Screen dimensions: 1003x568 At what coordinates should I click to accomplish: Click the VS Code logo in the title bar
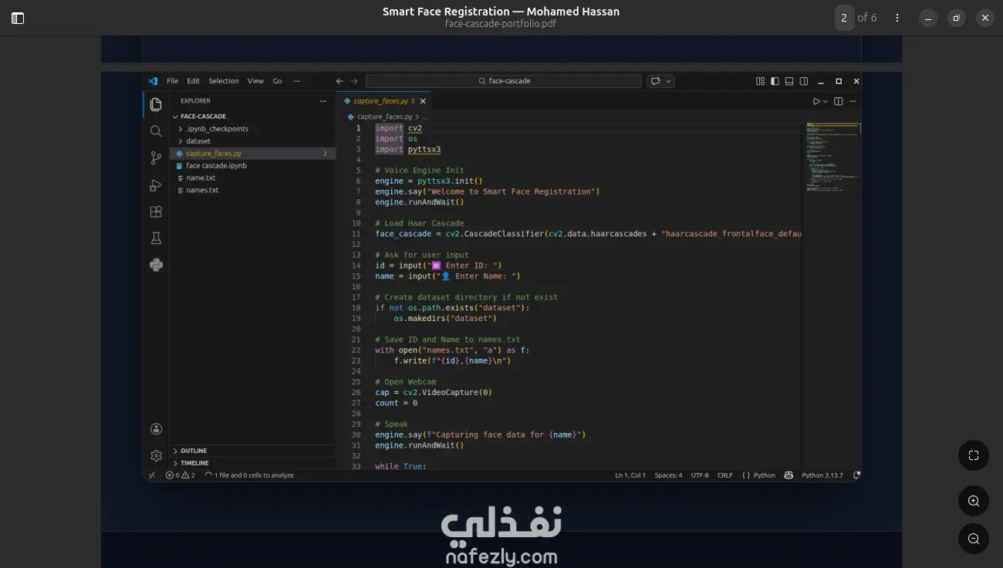[x=153, y=81]
